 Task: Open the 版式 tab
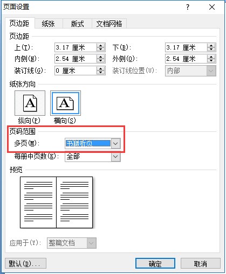tap(77, 24)
